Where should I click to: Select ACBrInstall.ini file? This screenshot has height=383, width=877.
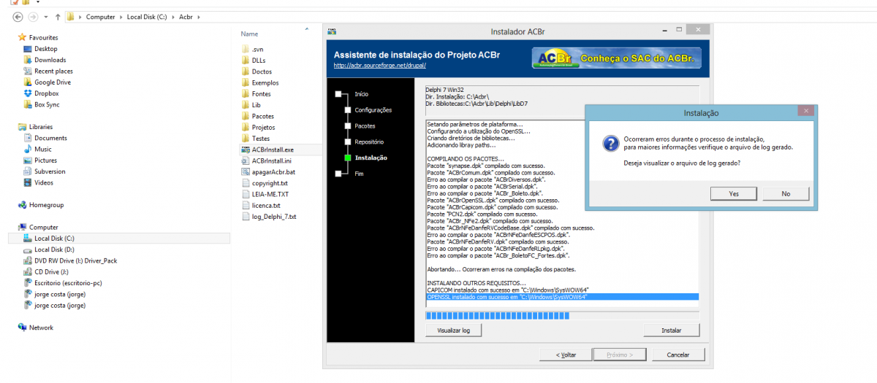[x=271, y=160]
